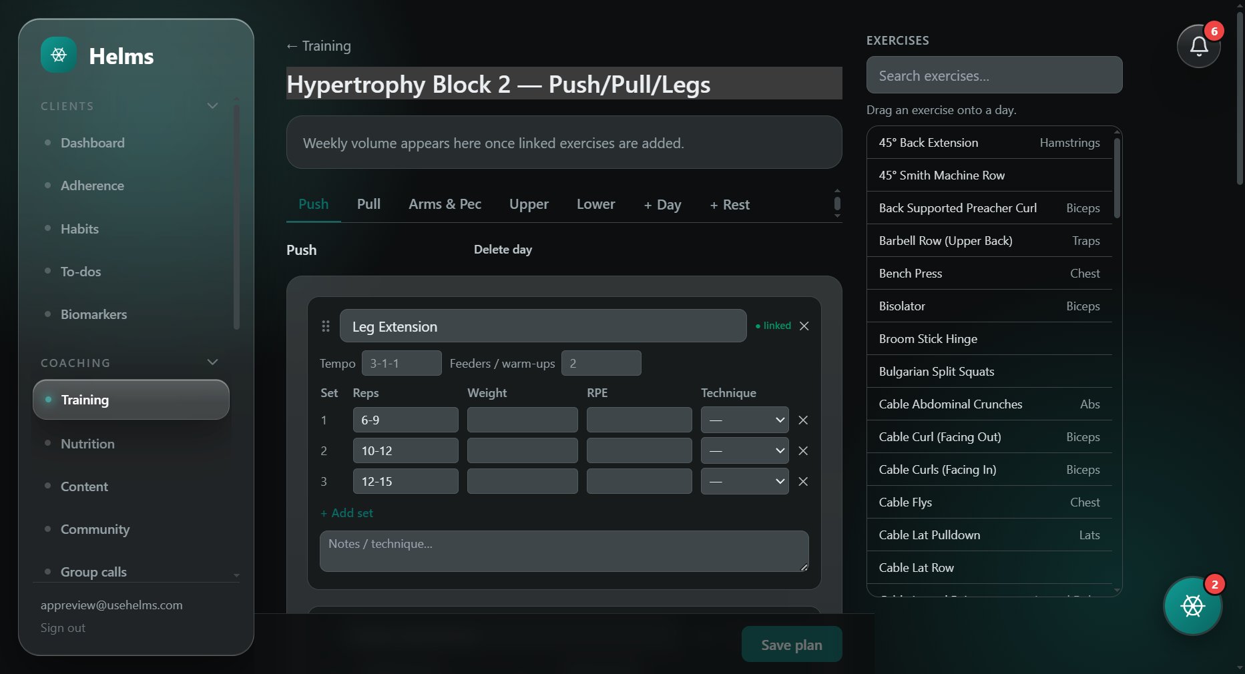Click the Delete day link
1245x674 pixels.
pyautogui.click(x=503, y=250)
